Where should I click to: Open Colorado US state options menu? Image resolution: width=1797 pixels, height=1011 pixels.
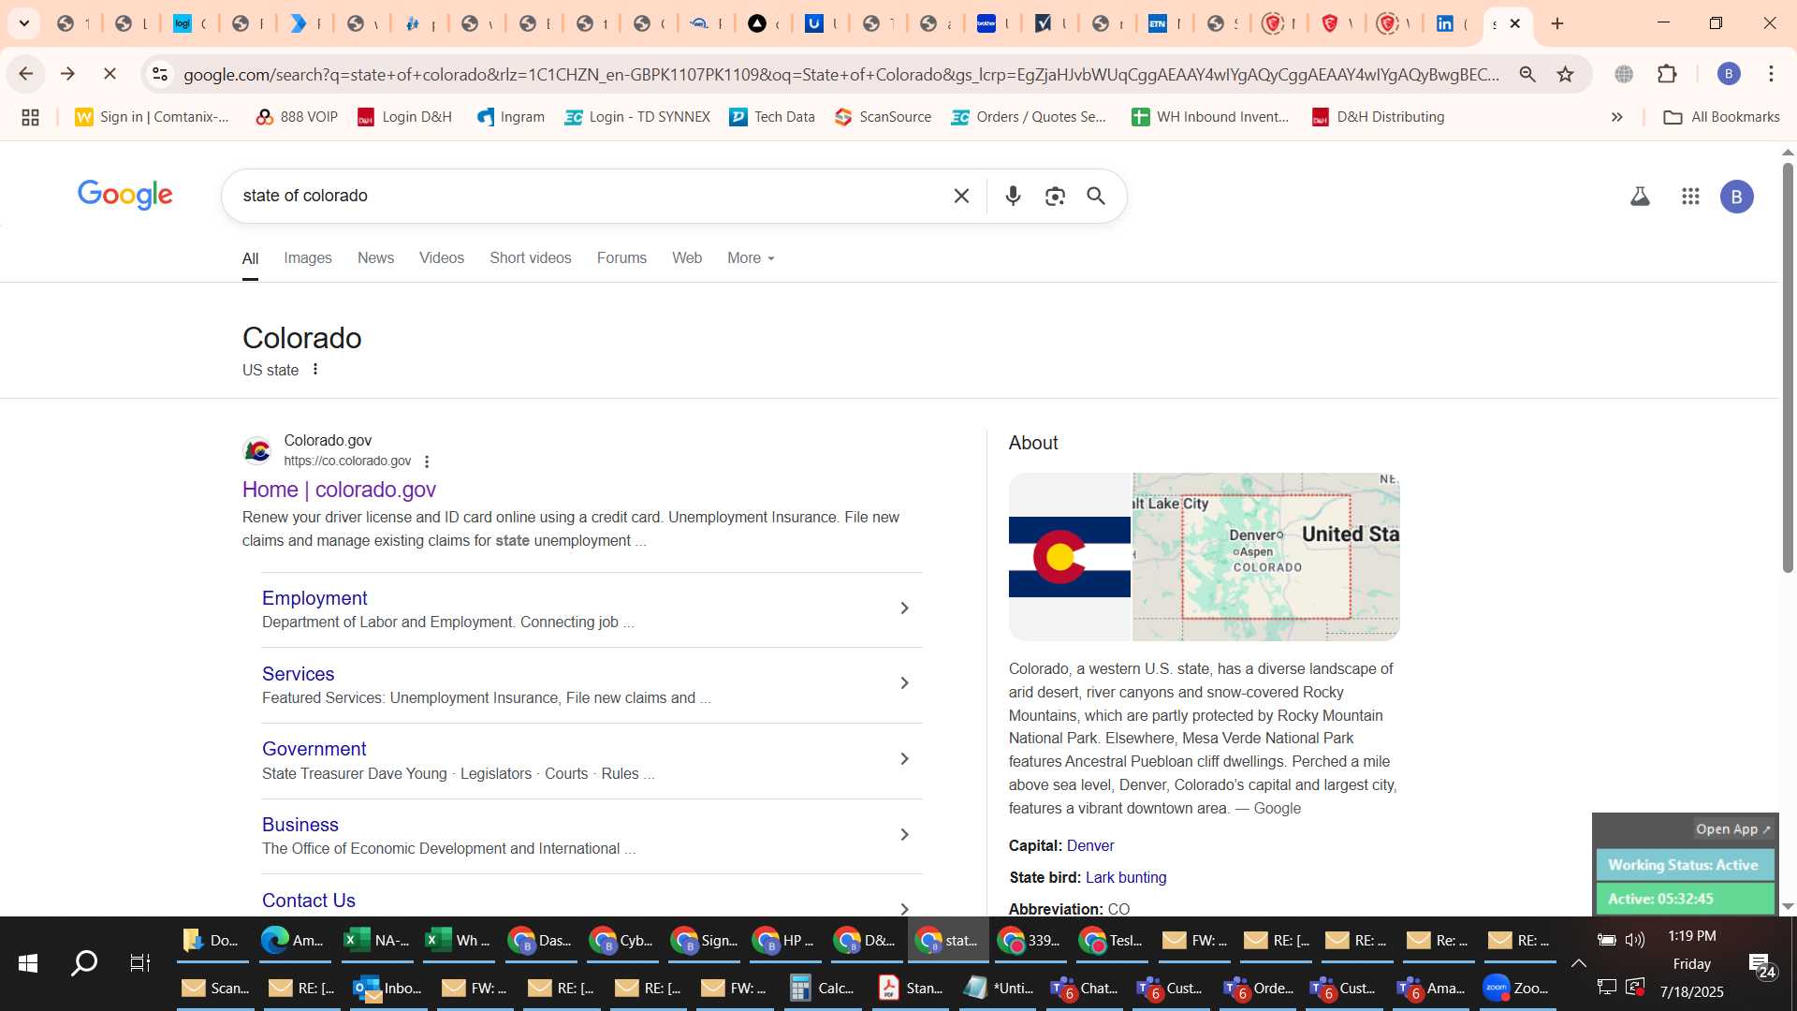(x=315, y=370)
